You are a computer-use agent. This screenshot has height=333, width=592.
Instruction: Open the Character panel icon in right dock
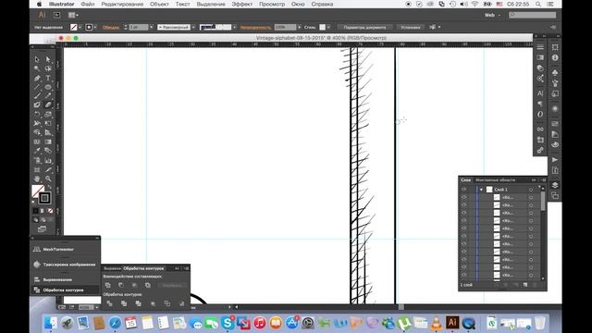[x=540, y=93]
